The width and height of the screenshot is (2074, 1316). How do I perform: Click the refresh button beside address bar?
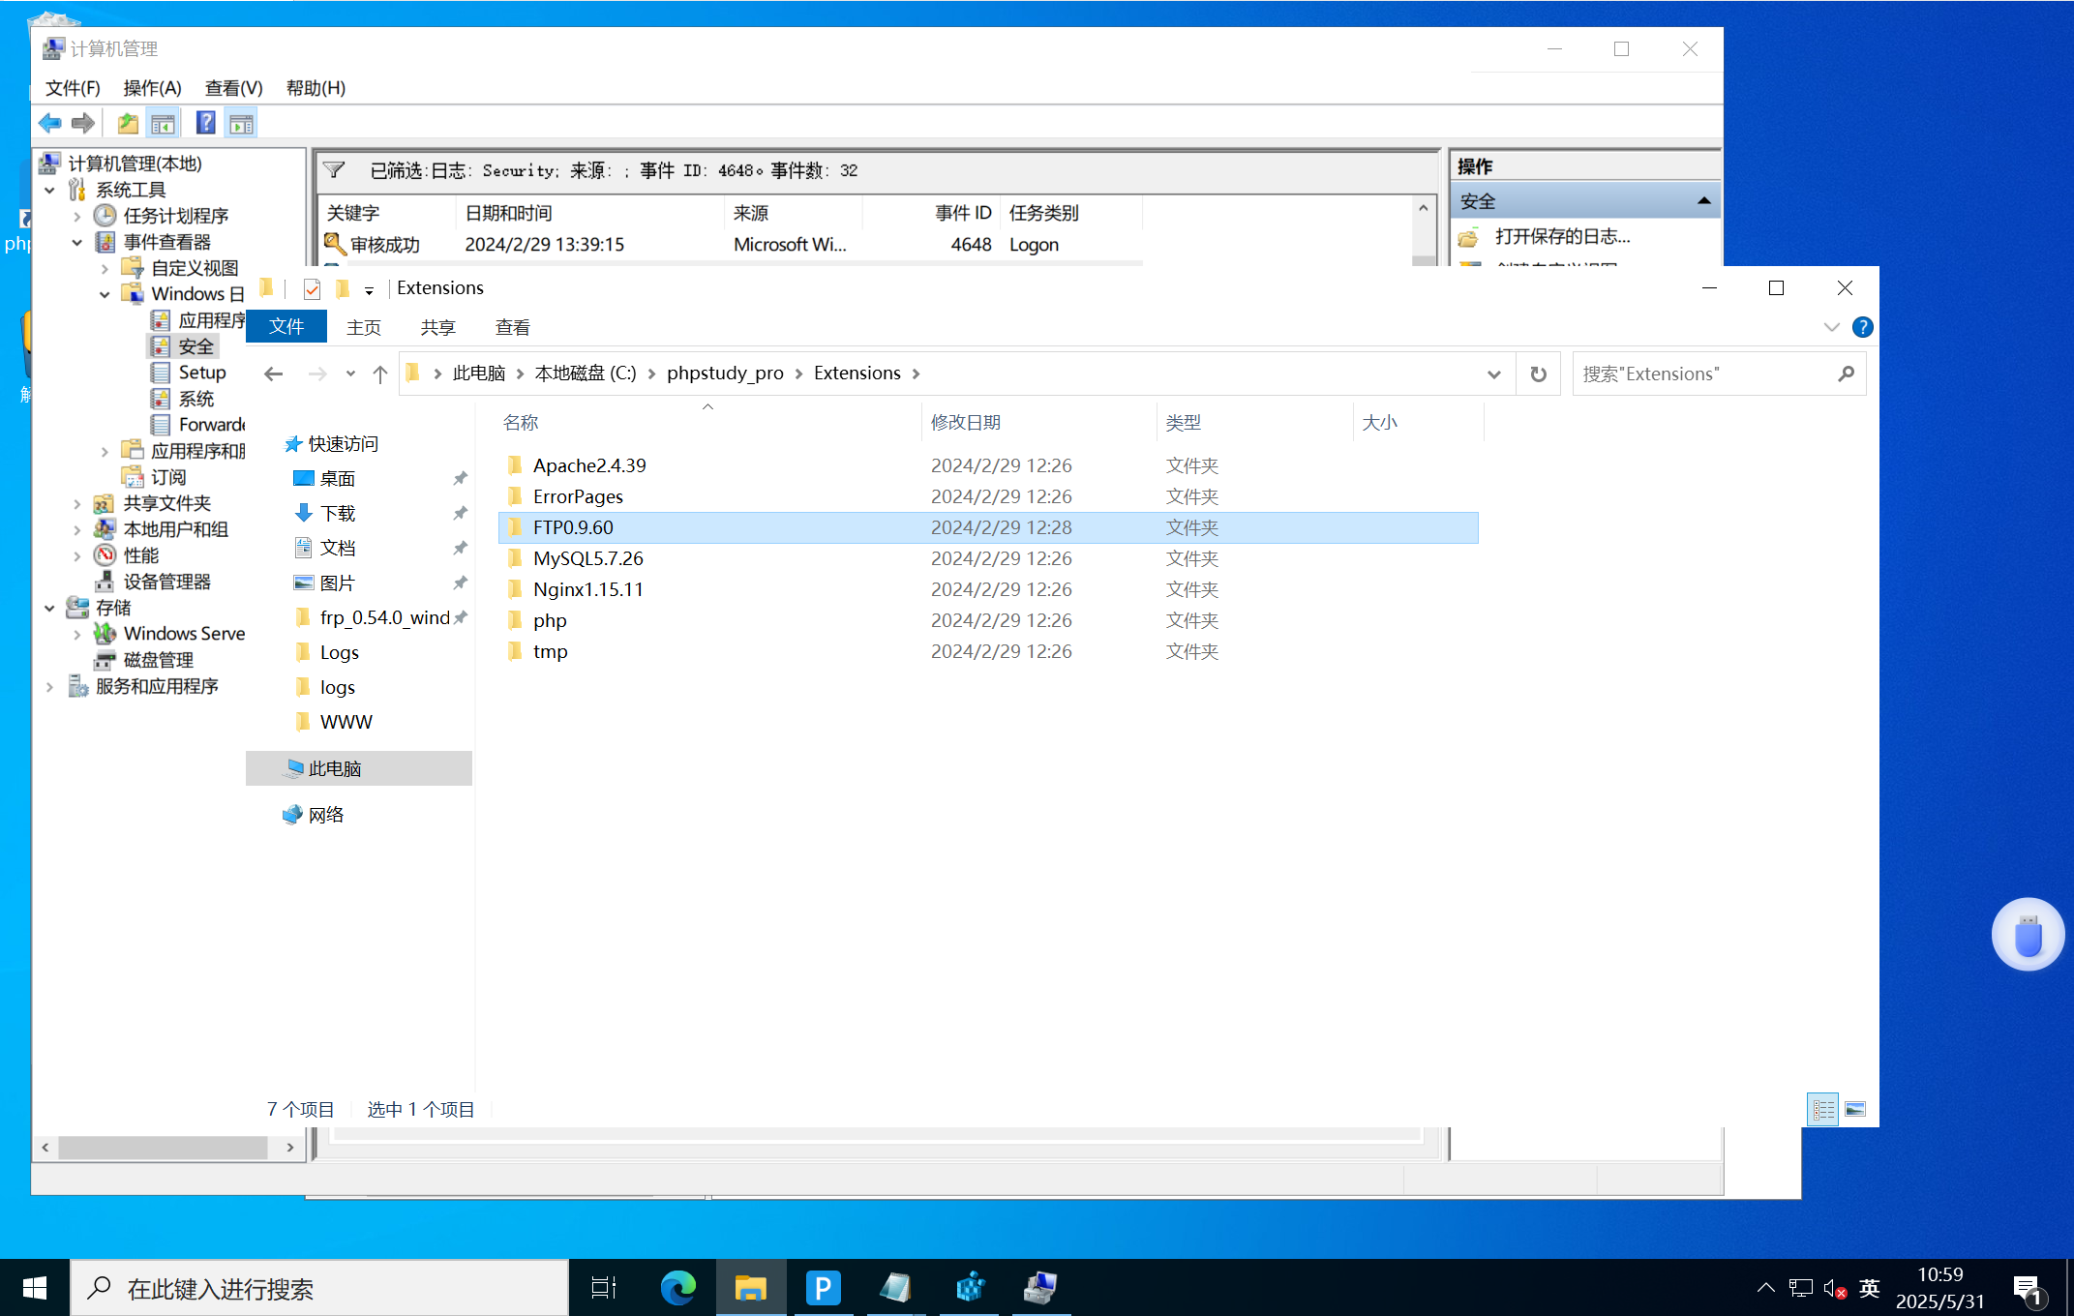[x=1538, y=374]
